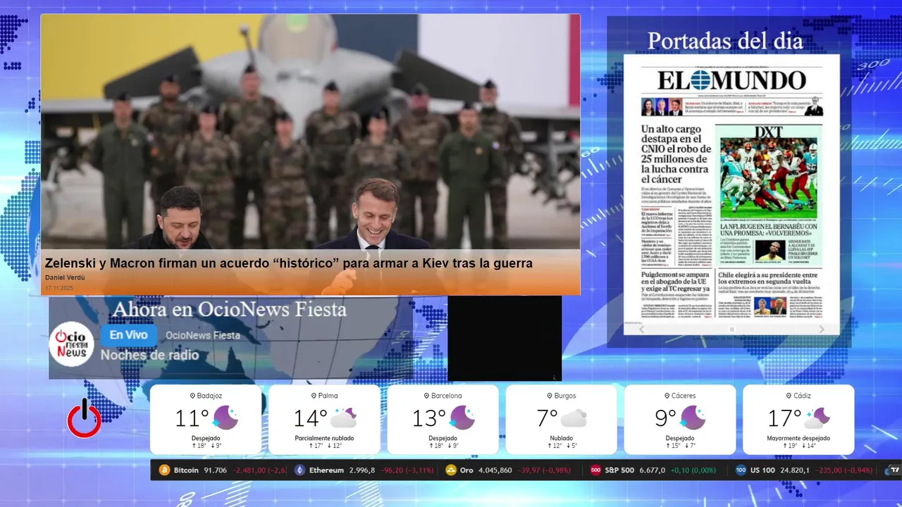Click the S&P 500 red badge icon
Image resolution: width=902 pixels, height=507 pixels.
(x=595, y=470)
